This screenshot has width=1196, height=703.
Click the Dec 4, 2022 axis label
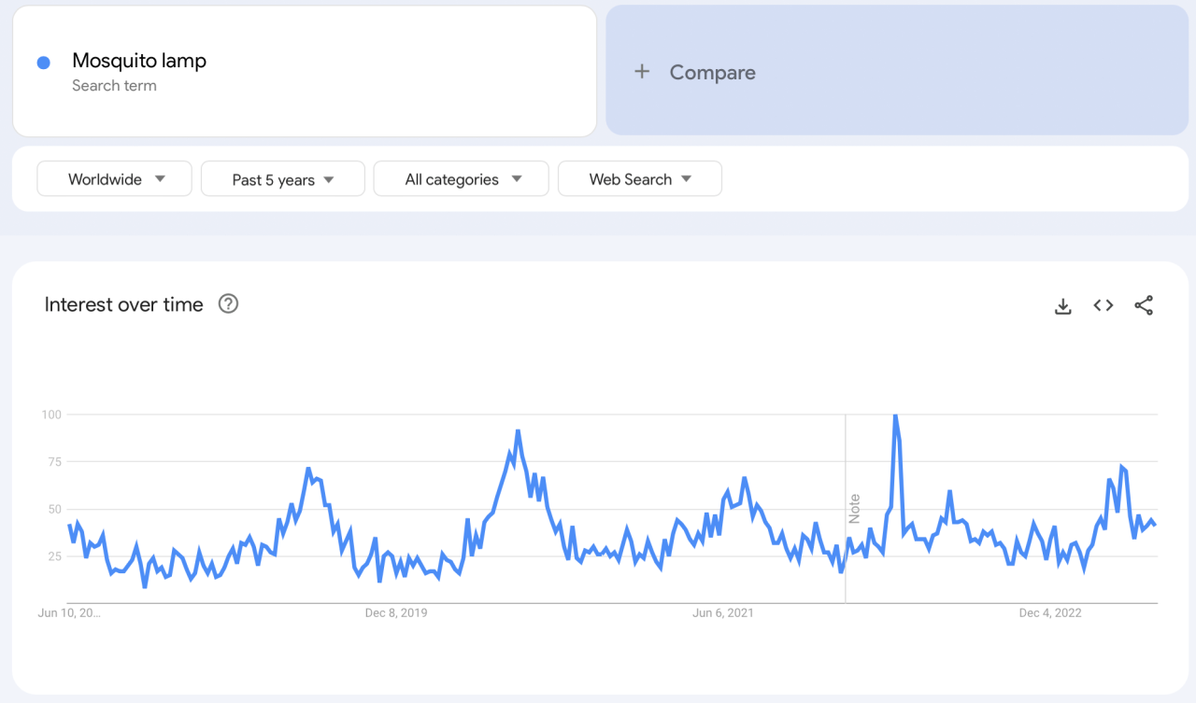pos(1050,612)
